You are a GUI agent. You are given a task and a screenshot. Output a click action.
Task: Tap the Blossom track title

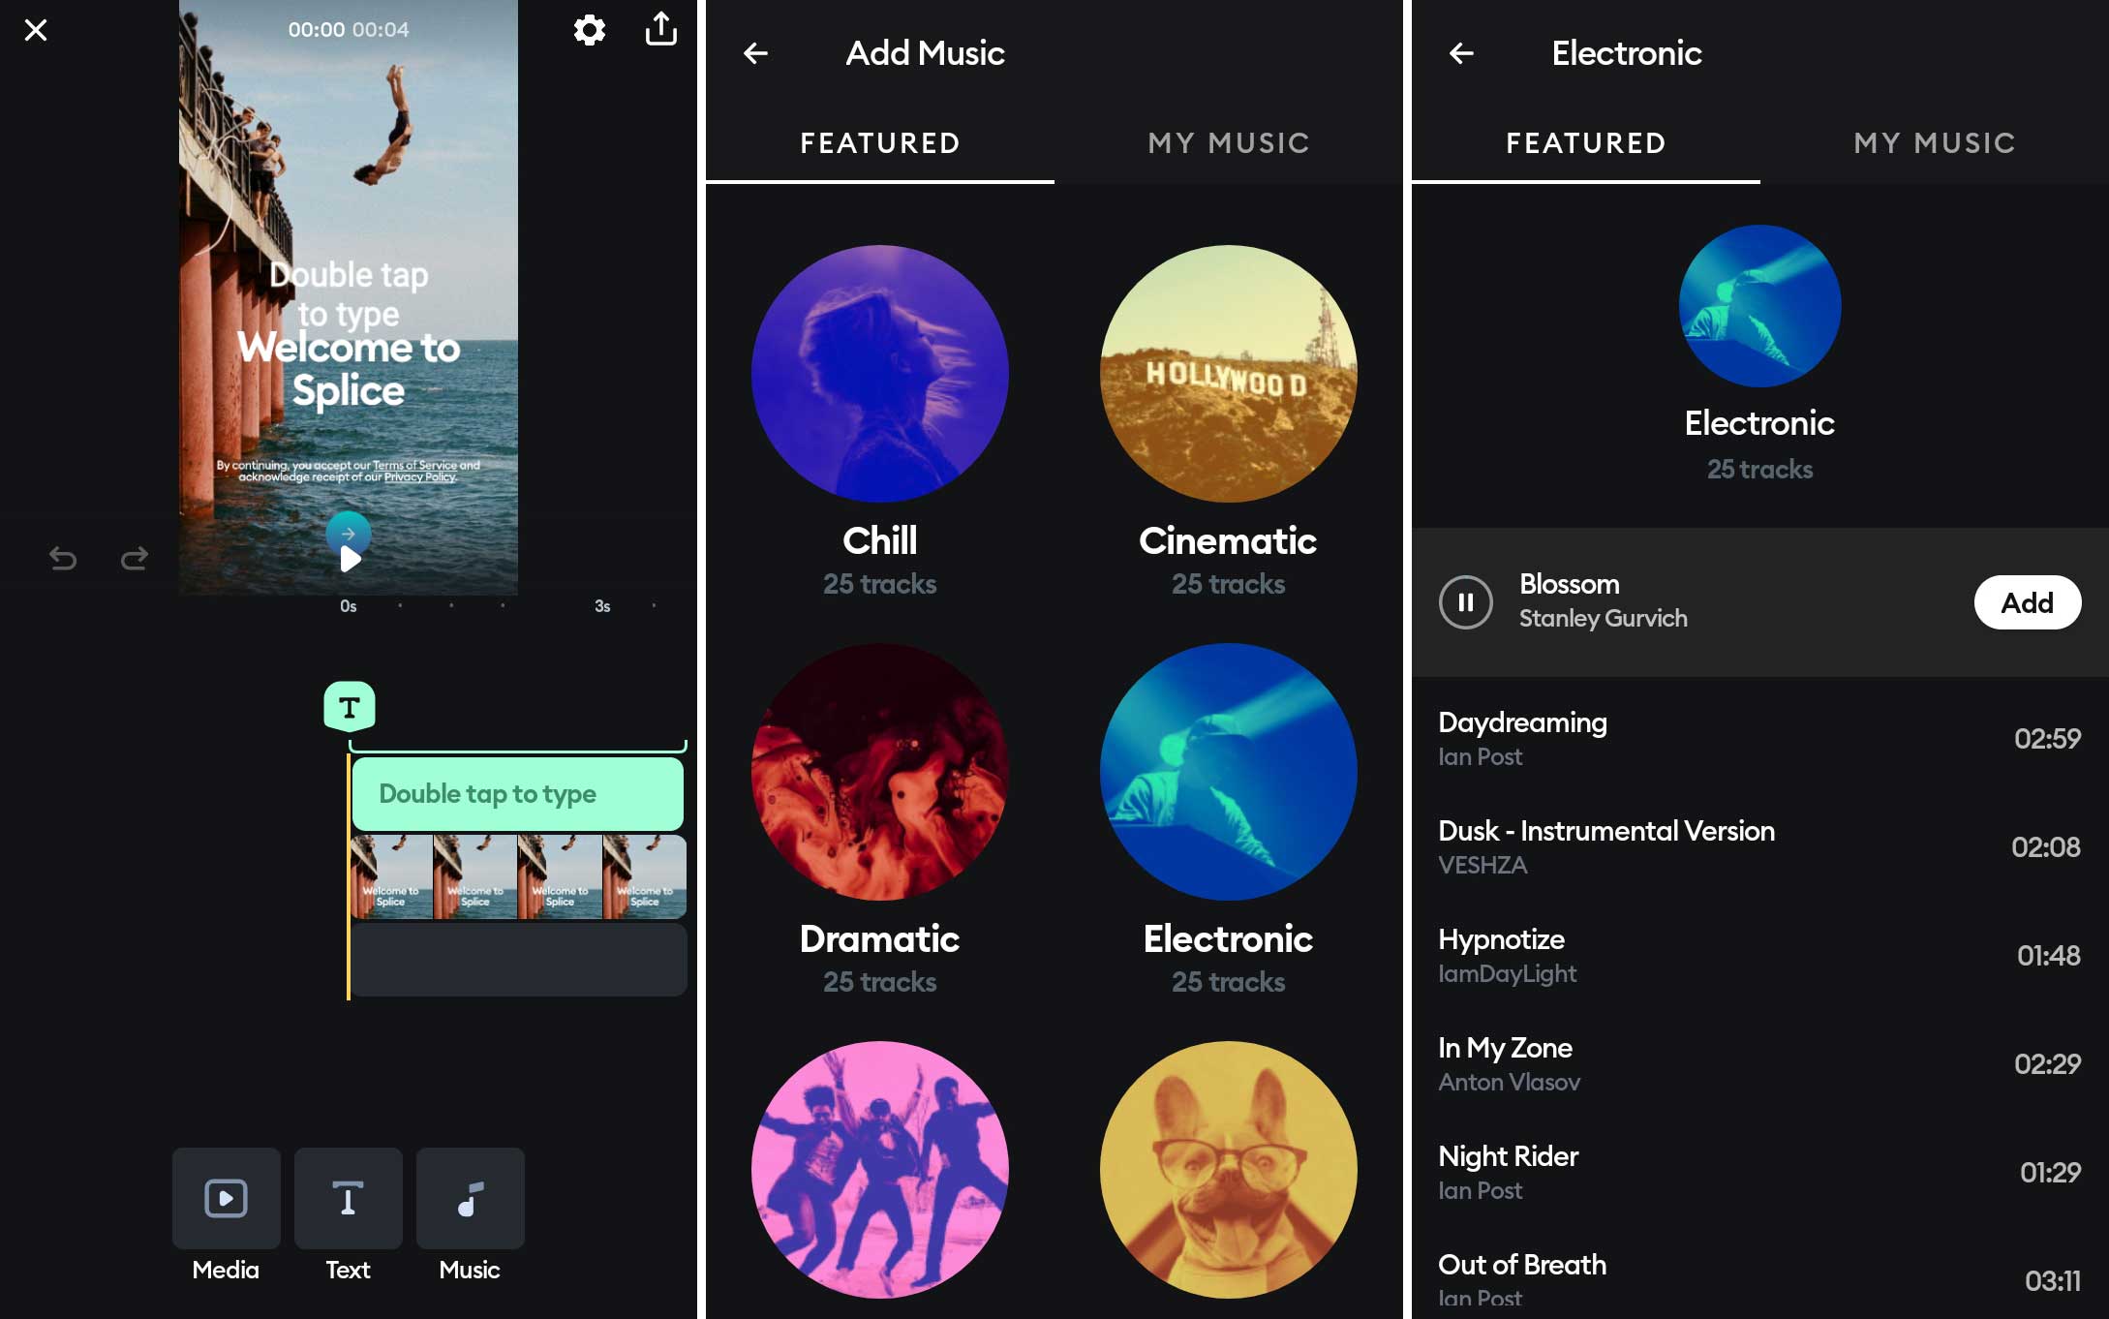click(1569, 584)
